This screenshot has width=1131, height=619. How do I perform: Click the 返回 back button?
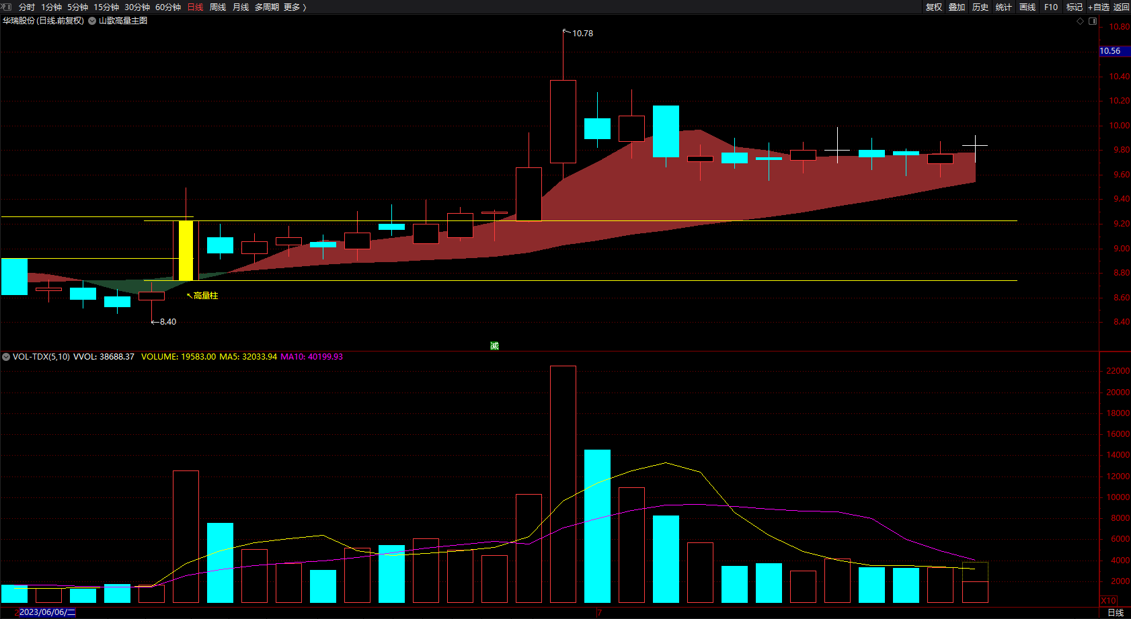(x=1122, y=7)
